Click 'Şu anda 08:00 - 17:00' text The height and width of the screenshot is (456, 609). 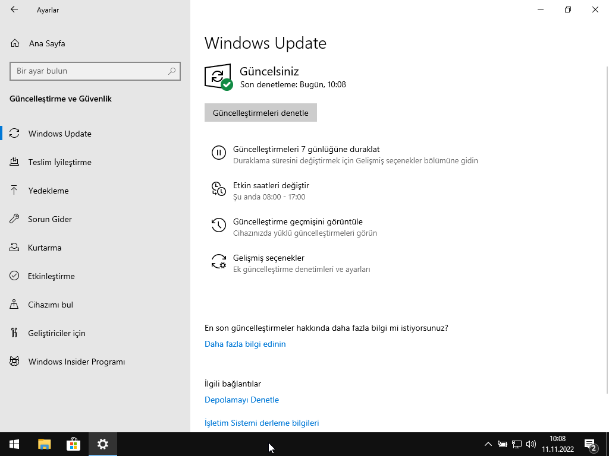(269, 197)
